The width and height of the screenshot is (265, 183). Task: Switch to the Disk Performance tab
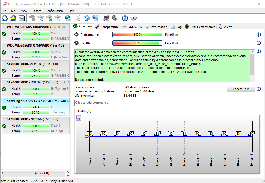[200, 27]
